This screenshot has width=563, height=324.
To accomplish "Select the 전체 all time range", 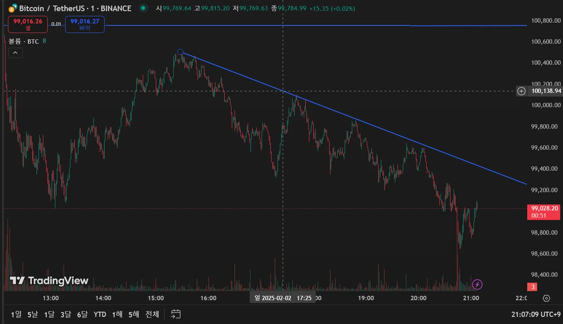I will click(152, 314).
